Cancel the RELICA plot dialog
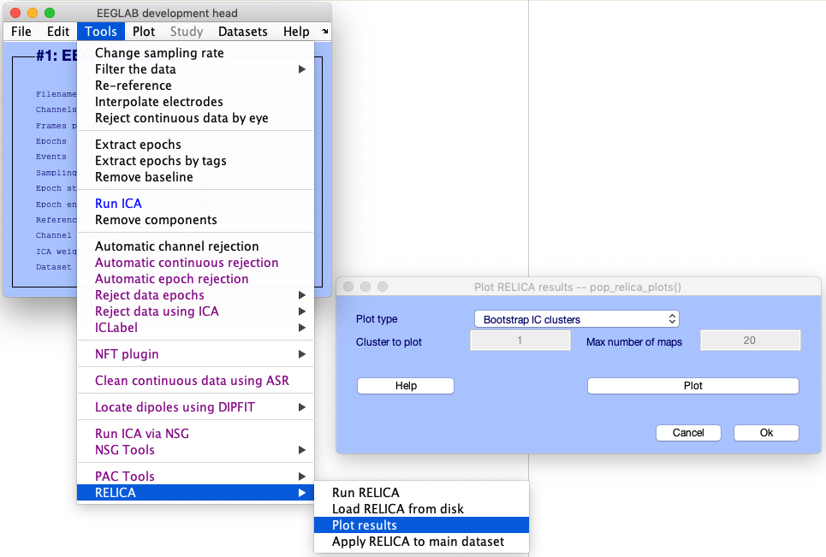 pyautogui.click(x=688, y=433)
